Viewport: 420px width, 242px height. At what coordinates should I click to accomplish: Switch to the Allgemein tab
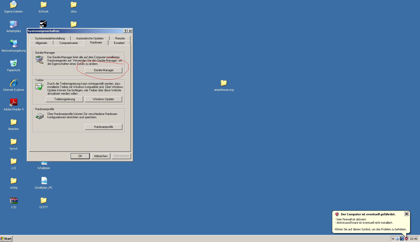[41, 43]
